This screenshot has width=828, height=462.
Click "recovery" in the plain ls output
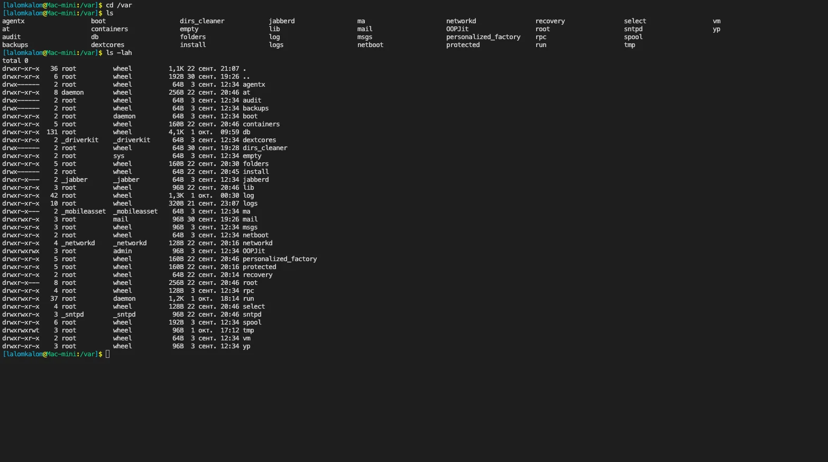(x=550, y=21)
